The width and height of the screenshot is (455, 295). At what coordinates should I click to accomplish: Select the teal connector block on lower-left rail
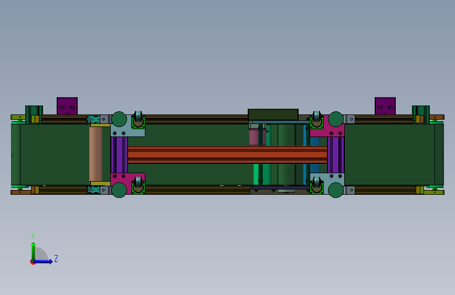[93, 190]
